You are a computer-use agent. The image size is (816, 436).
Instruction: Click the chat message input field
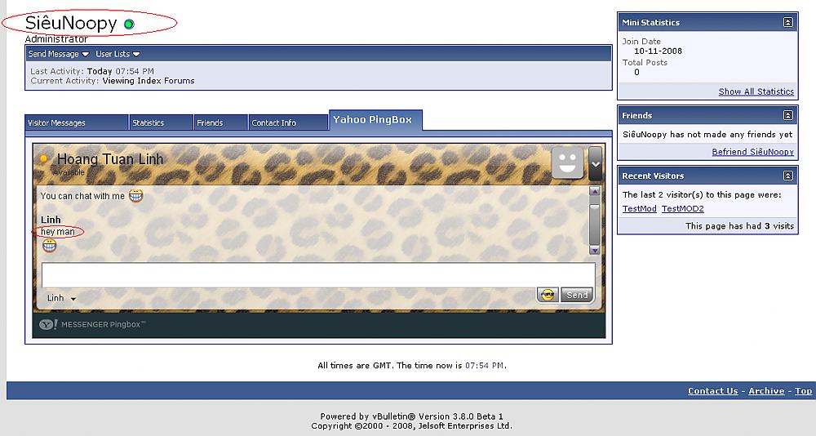[x=318, y=274]
